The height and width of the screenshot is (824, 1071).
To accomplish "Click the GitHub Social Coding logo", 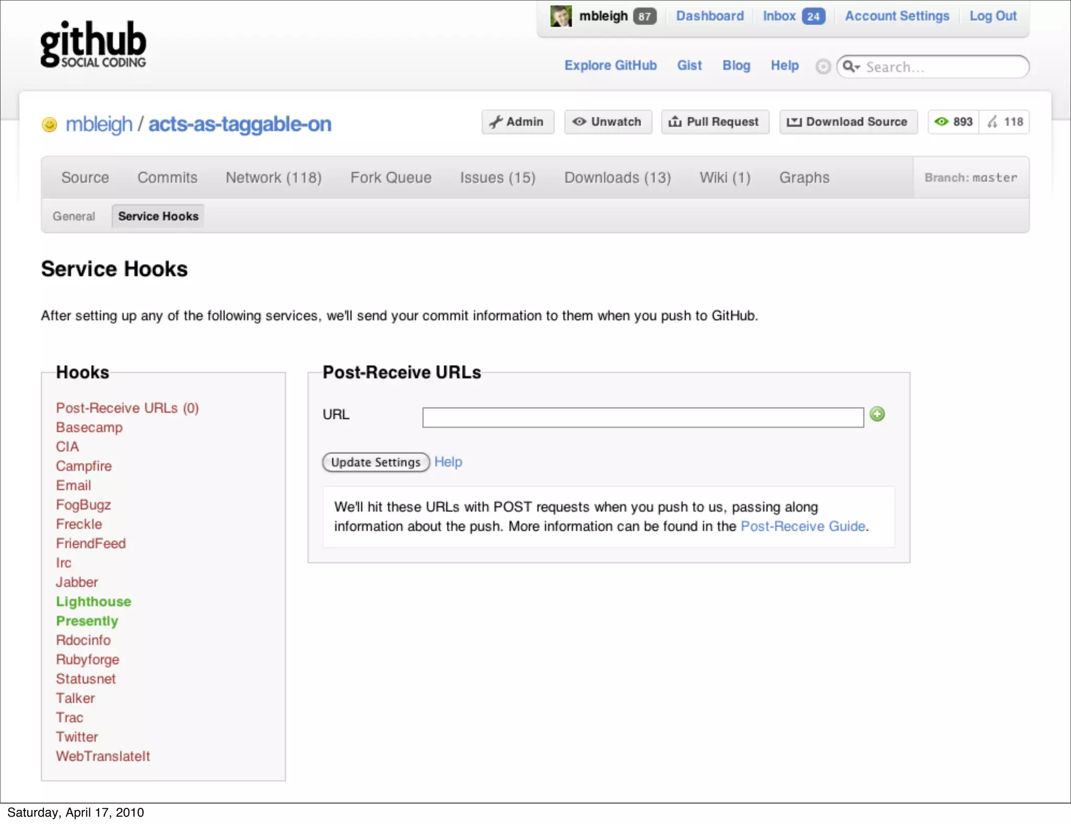I will click(93, 44).
